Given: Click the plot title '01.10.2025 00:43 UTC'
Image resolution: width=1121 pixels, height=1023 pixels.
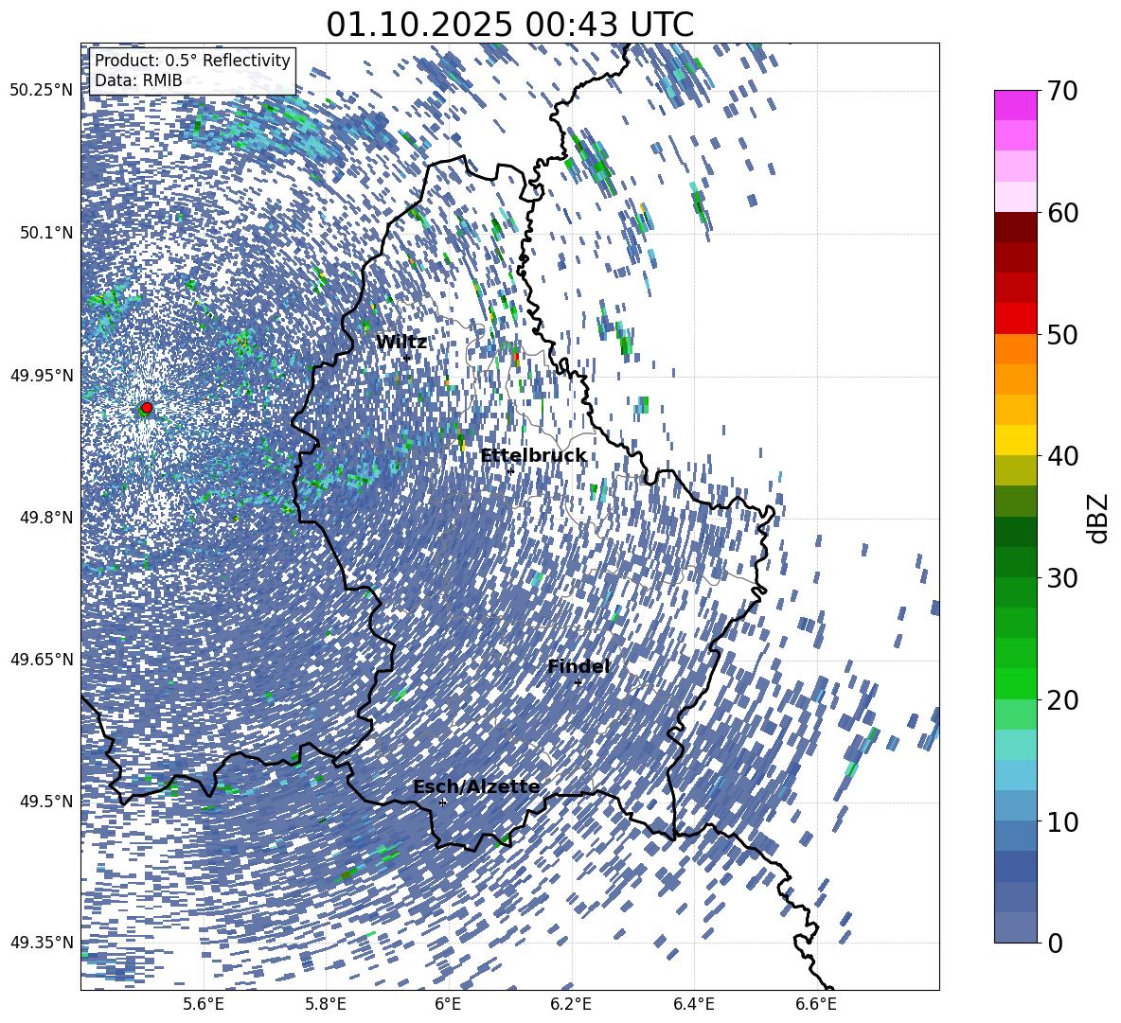Looking at the screenshot, I should (509, 25).
